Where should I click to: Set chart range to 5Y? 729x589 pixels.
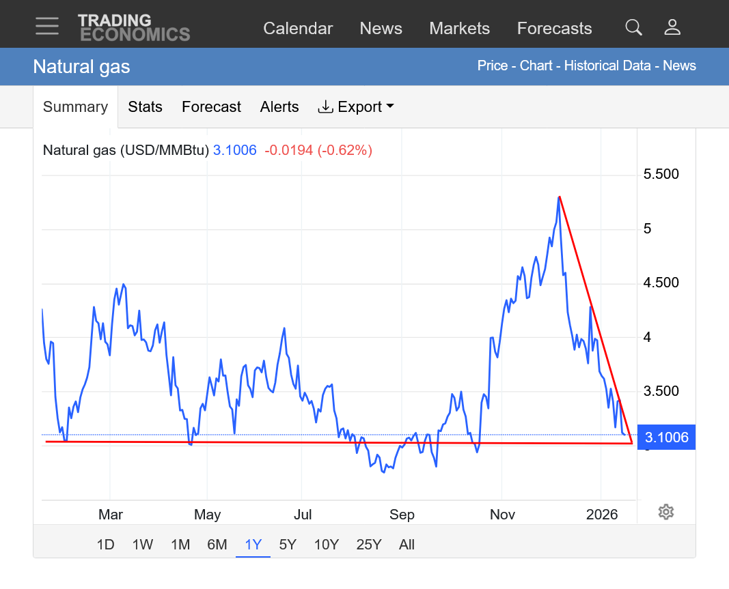(x=288, y=545)
